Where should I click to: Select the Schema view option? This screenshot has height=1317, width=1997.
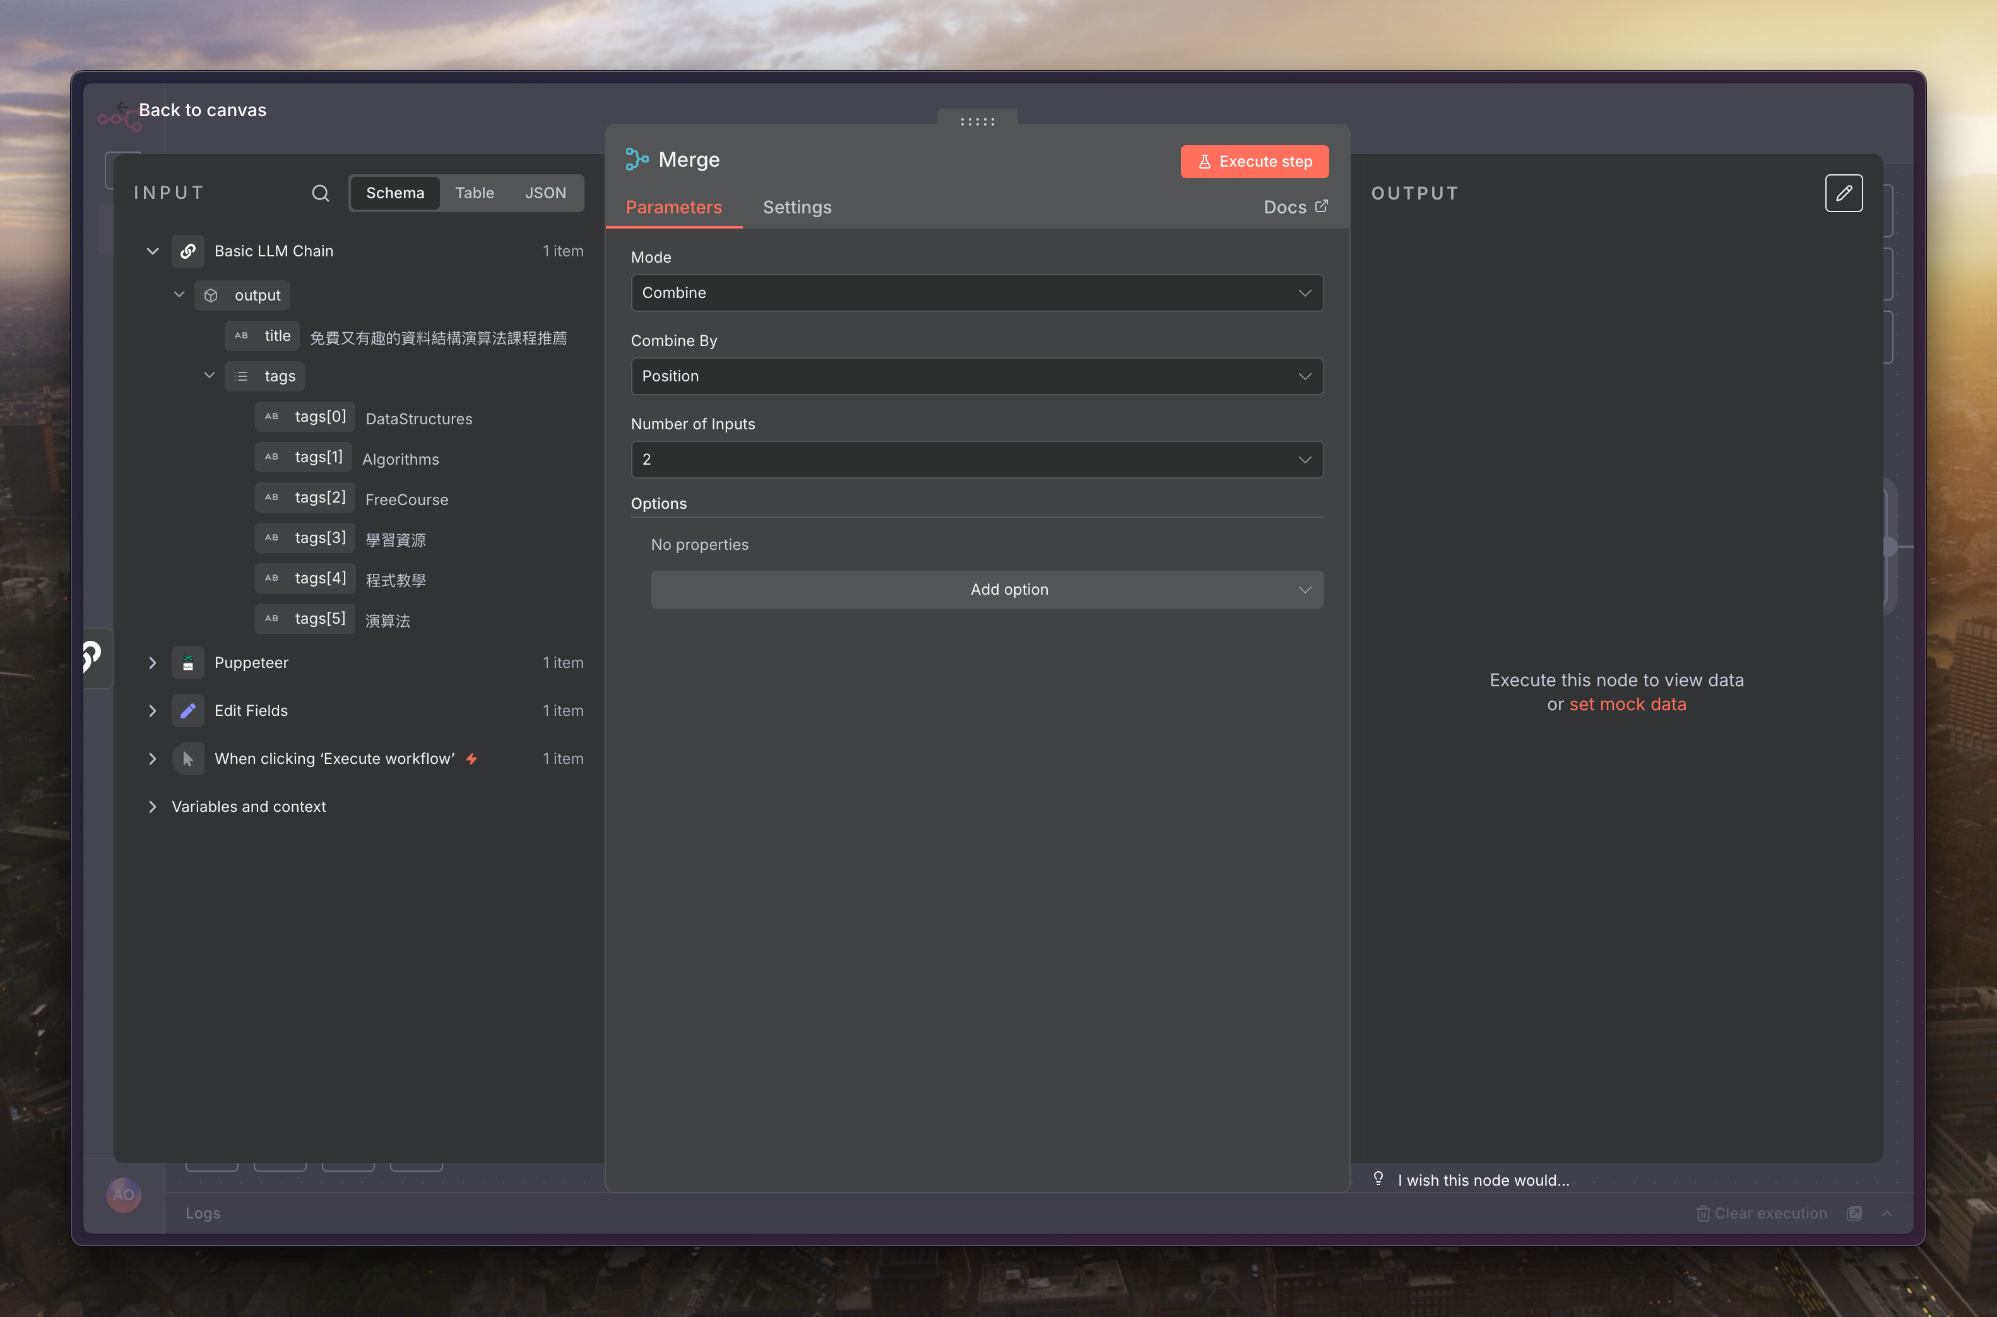[394, 193]
